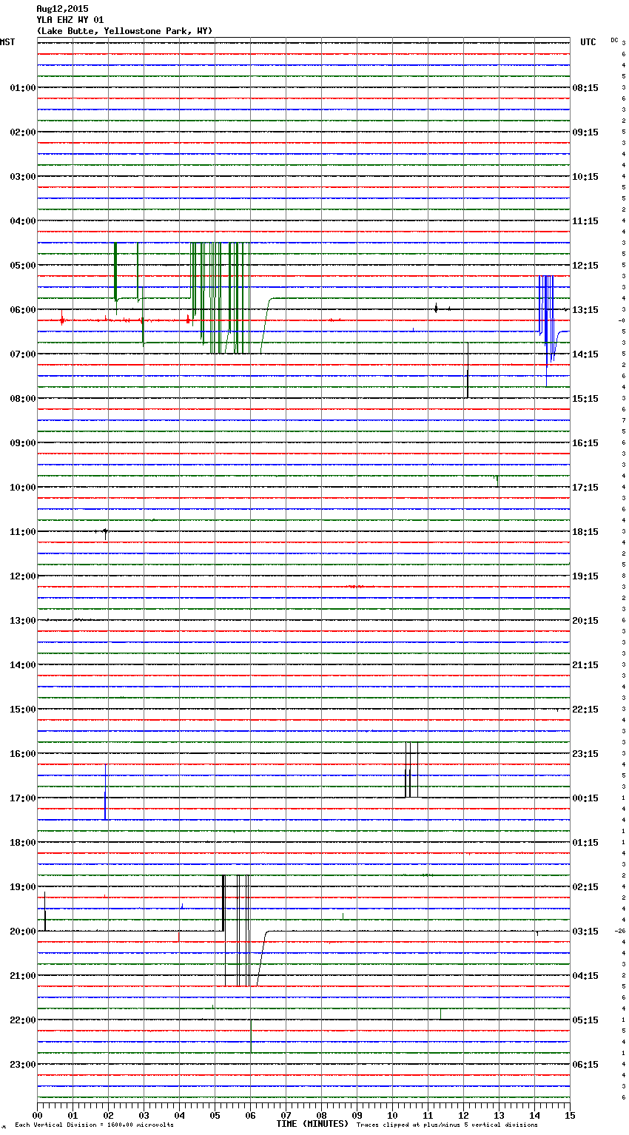Click the DC column header

(614, 39)
